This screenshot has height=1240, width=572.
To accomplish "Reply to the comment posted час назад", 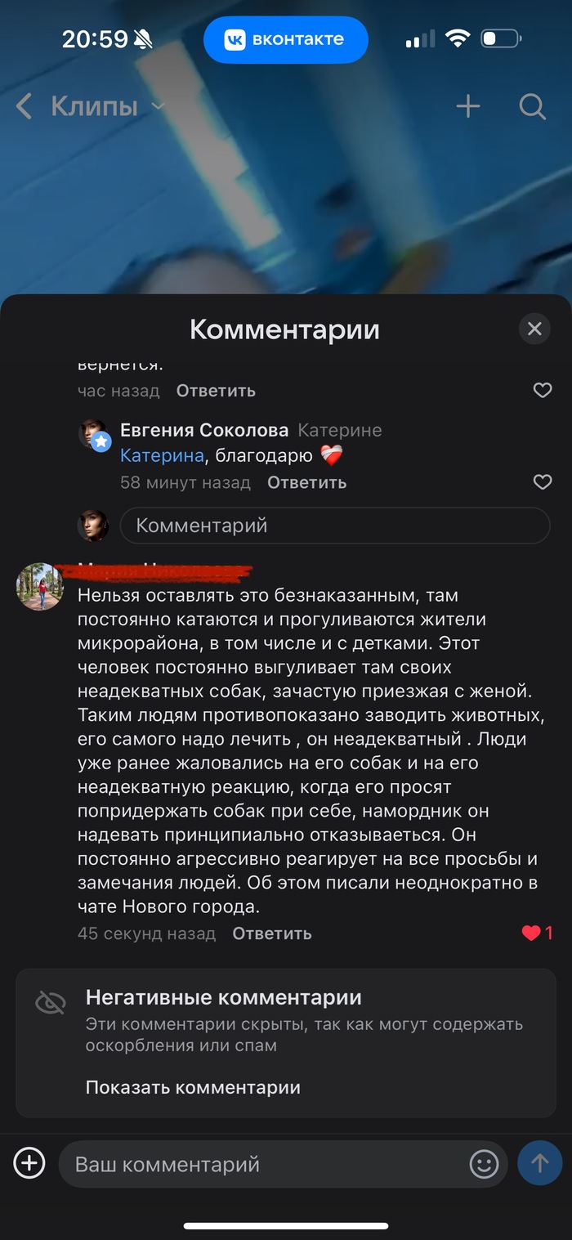I will pos(216,391).
